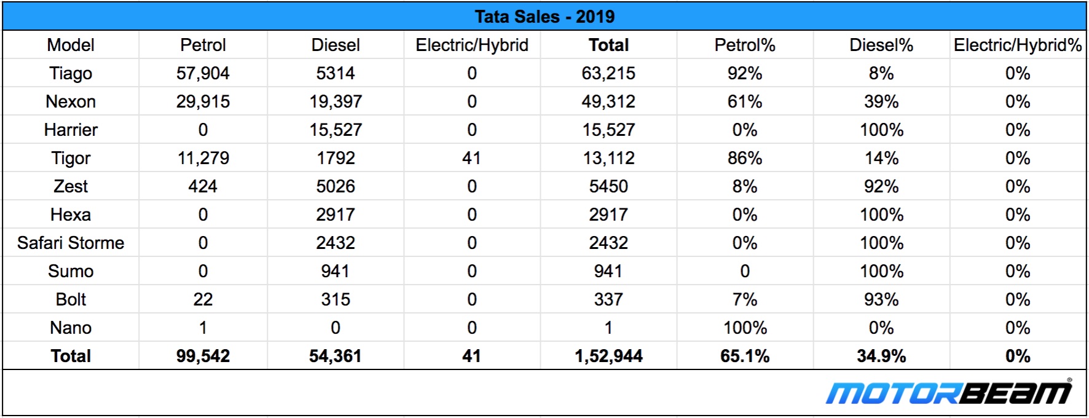Select Zest petrol value 424
The image size is (1089, 418).
203,186
